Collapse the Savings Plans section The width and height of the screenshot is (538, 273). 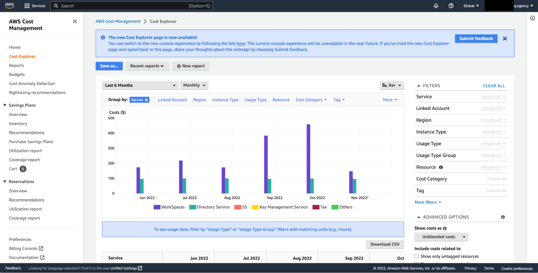tap(5, 105)
